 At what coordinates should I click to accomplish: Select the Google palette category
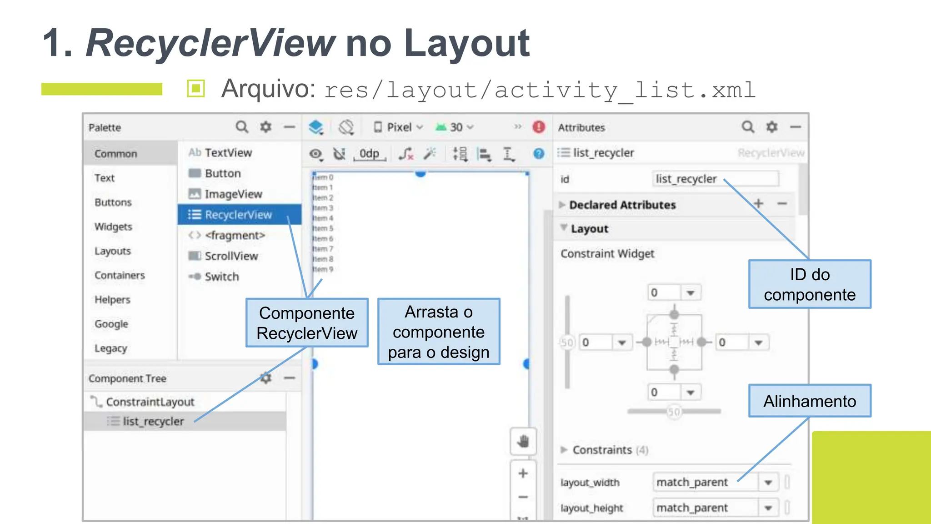click(x=130, y=324)
